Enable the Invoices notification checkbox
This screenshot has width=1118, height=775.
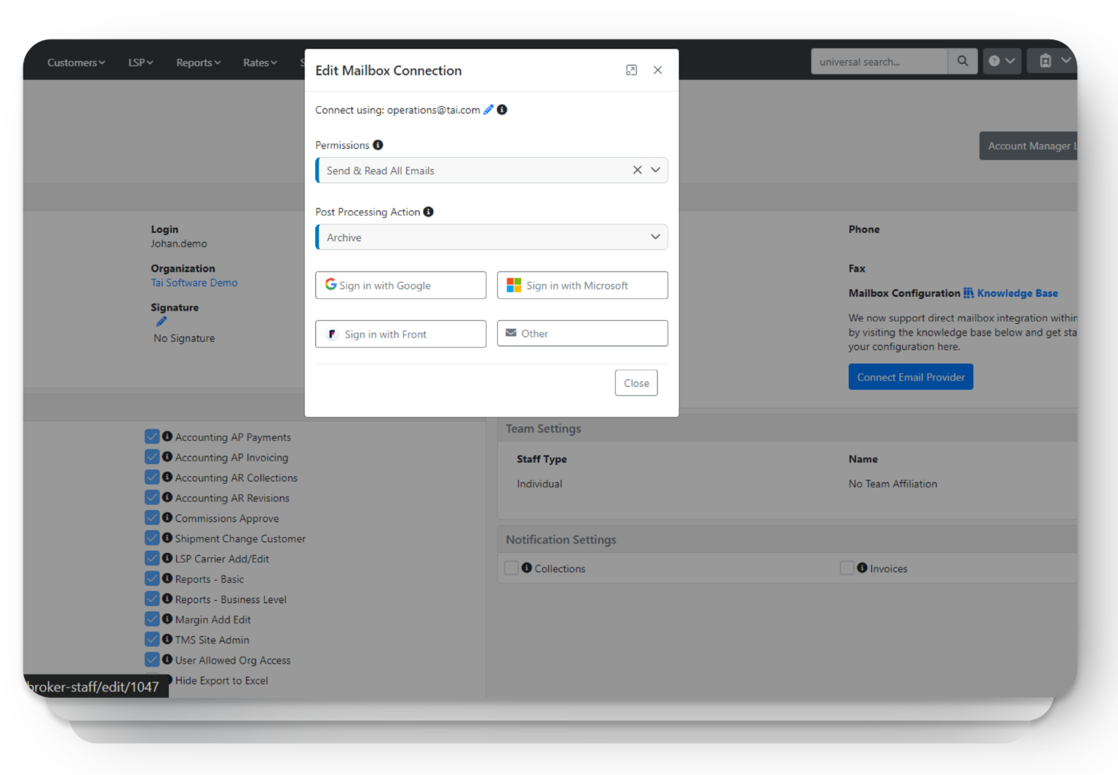847,568
